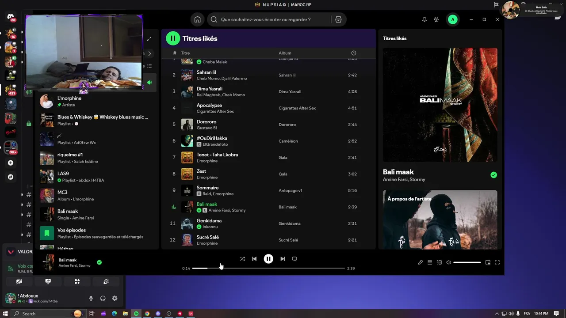This screenshot has height=318, width=566.
Task: Change library view with list icon
Action: (149, 66)
